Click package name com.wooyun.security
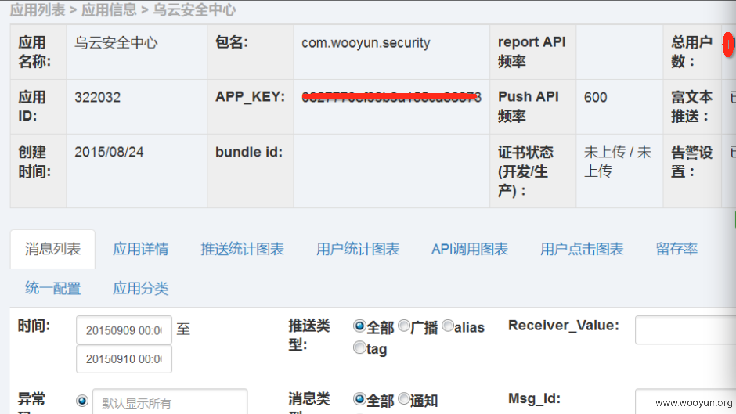Image resolution: width=736 pixels, height=414 pixels. tap(366, 43)
